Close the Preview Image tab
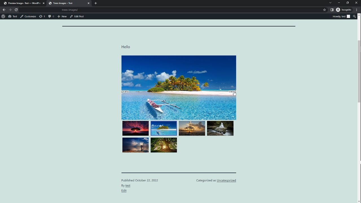 [44, 3]
